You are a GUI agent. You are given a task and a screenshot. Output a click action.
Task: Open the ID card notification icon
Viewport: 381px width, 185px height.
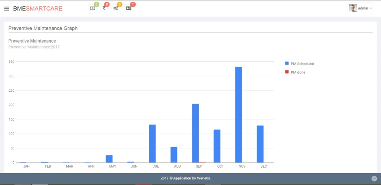click(129, 8)
